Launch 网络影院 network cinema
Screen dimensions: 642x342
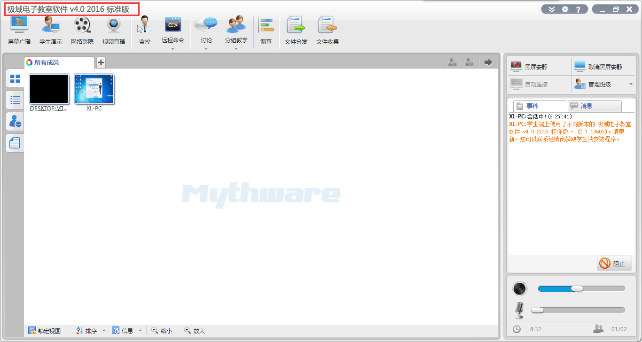coord(82,30)
